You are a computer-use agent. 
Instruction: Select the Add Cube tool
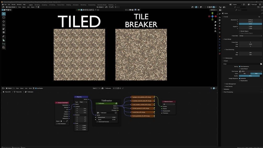point(4,44)
